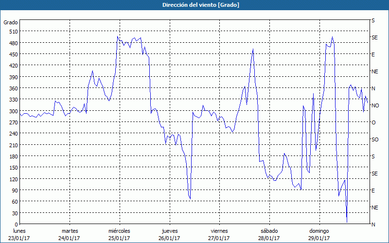Image resolution: width=389 pixels, height=243 pixels.
Task: Click the 510 value on the left axis
Action: [13, 31]
